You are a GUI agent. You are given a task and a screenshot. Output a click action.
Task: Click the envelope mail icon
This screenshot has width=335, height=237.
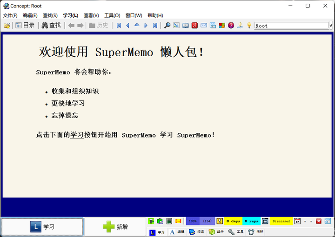(204, 26)
